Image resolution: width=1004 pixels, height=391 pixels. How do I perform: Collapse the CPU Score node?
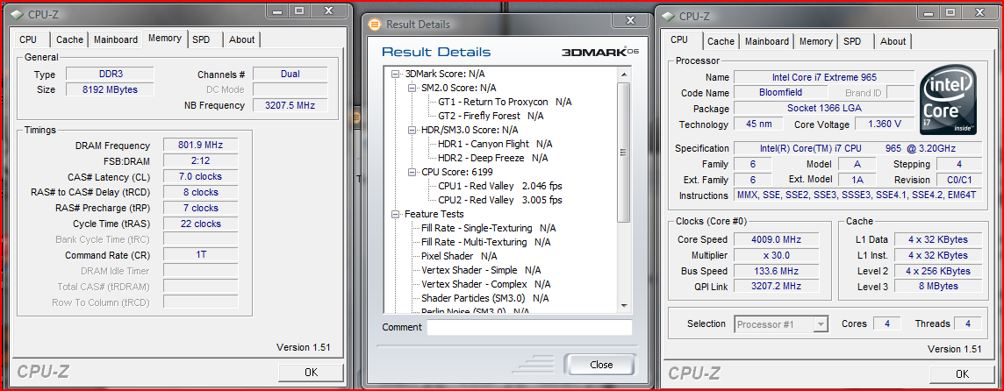click(x=412, y=172)
